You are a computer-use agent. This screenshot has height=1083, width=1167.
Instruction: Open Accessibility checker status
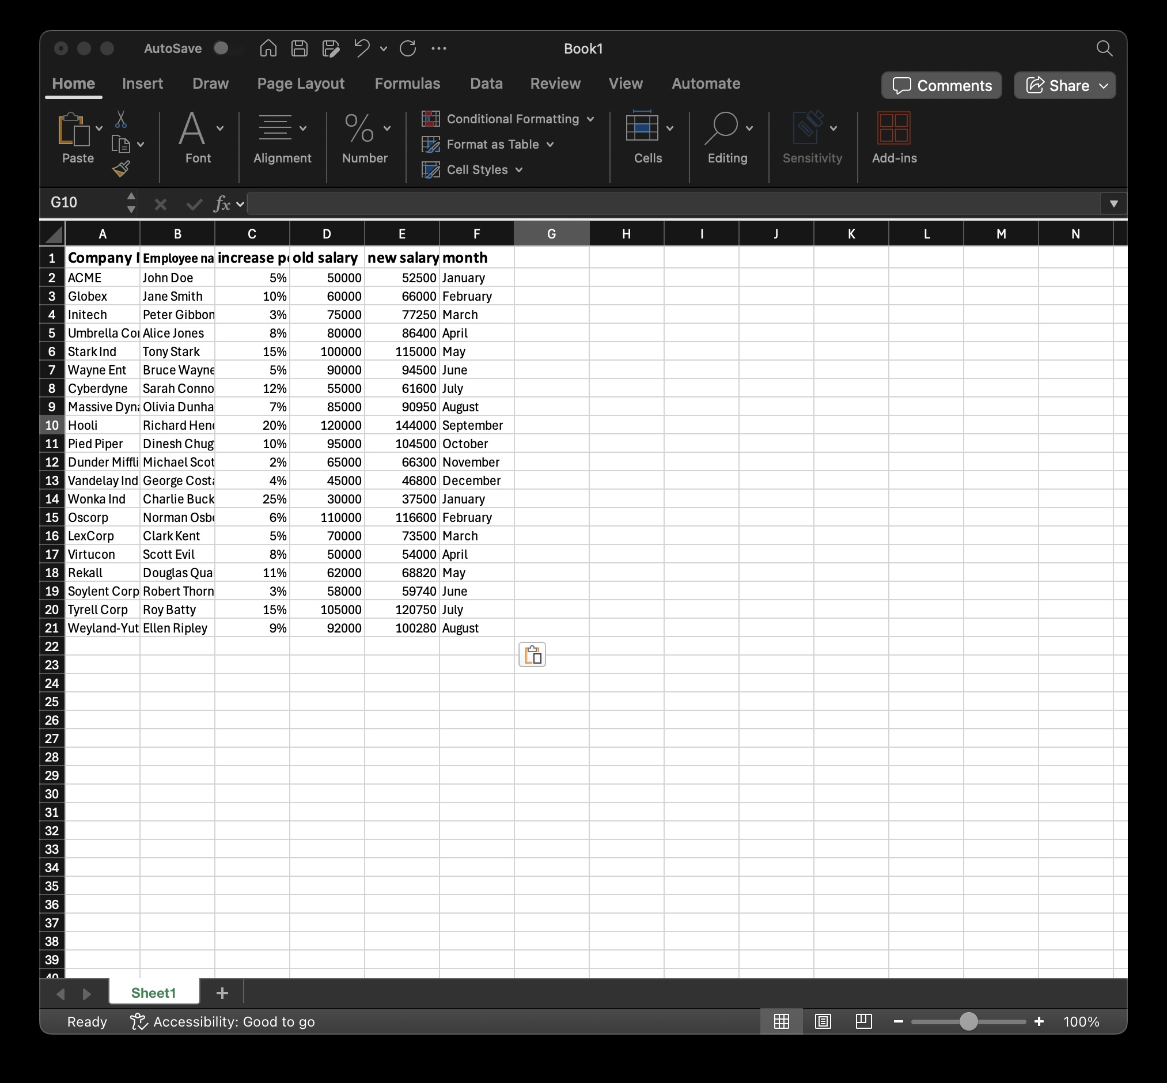click(x=222, y=1021)
